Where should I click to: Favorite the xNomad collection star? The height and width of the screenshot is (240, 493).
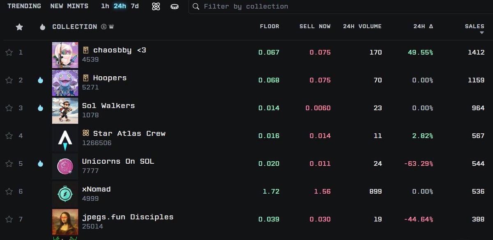9,192
